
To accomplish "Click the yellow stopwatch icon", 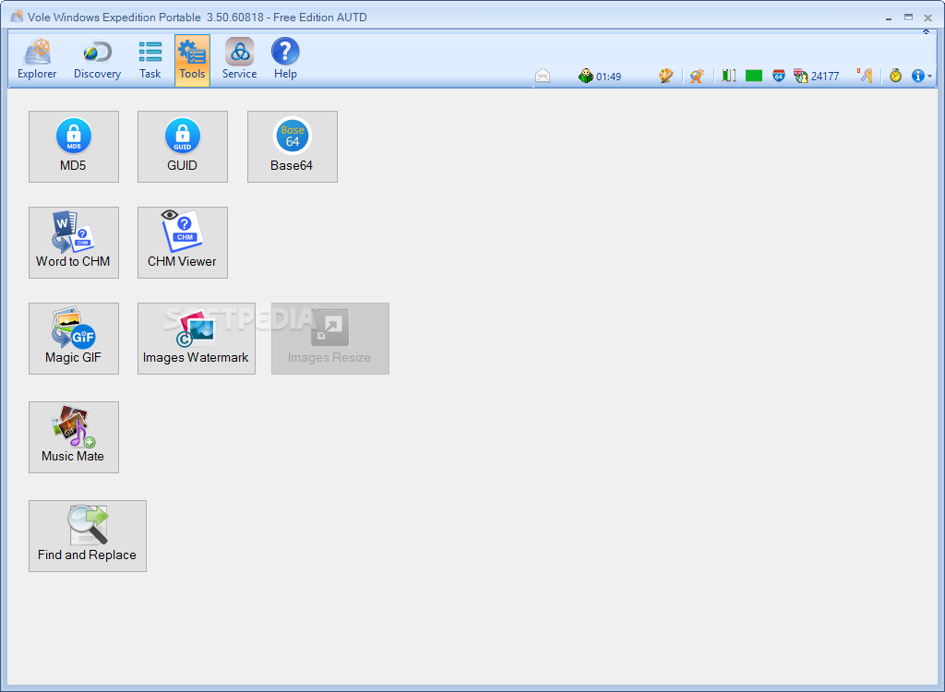I will 895,76.
